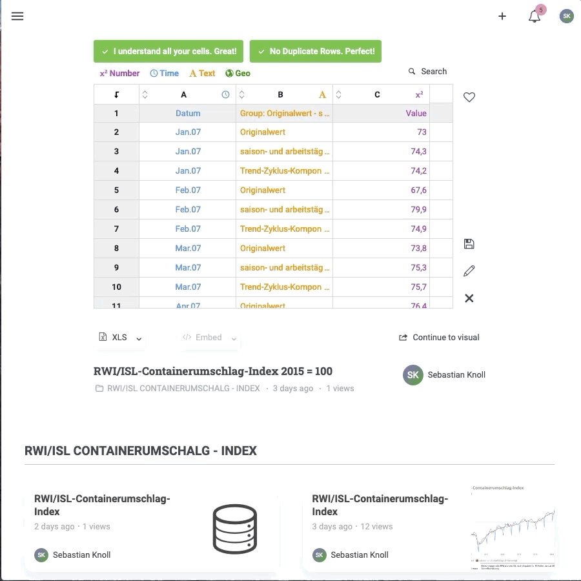Toggle the Time type filter
581x581 pixels.
tap(164, 74)
